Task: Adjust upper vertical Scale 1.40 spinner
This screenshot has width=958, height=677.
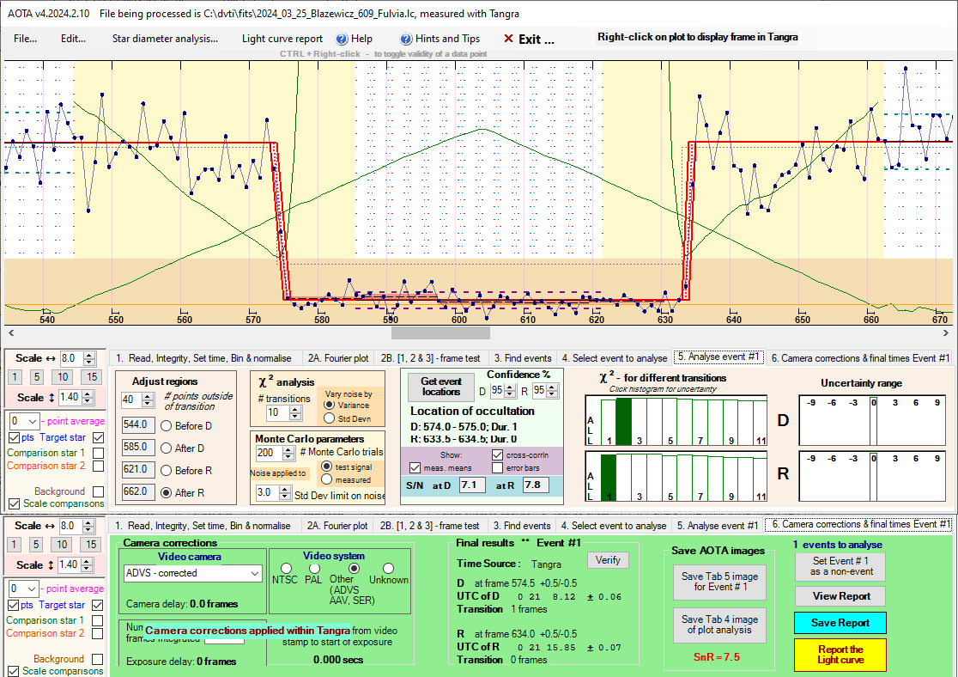Action: tap(88, 398)
